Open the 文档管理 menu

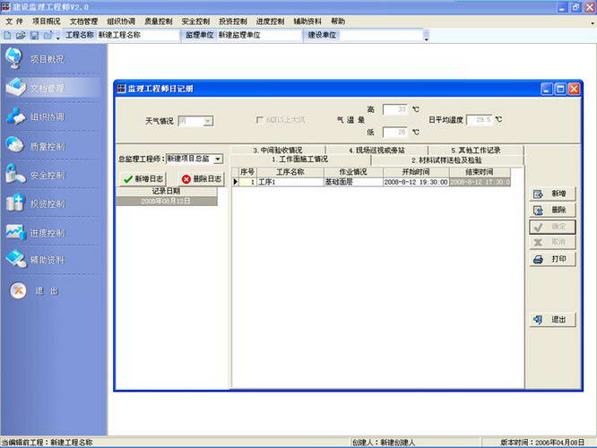pyautogui.click(x=83, y=22)
